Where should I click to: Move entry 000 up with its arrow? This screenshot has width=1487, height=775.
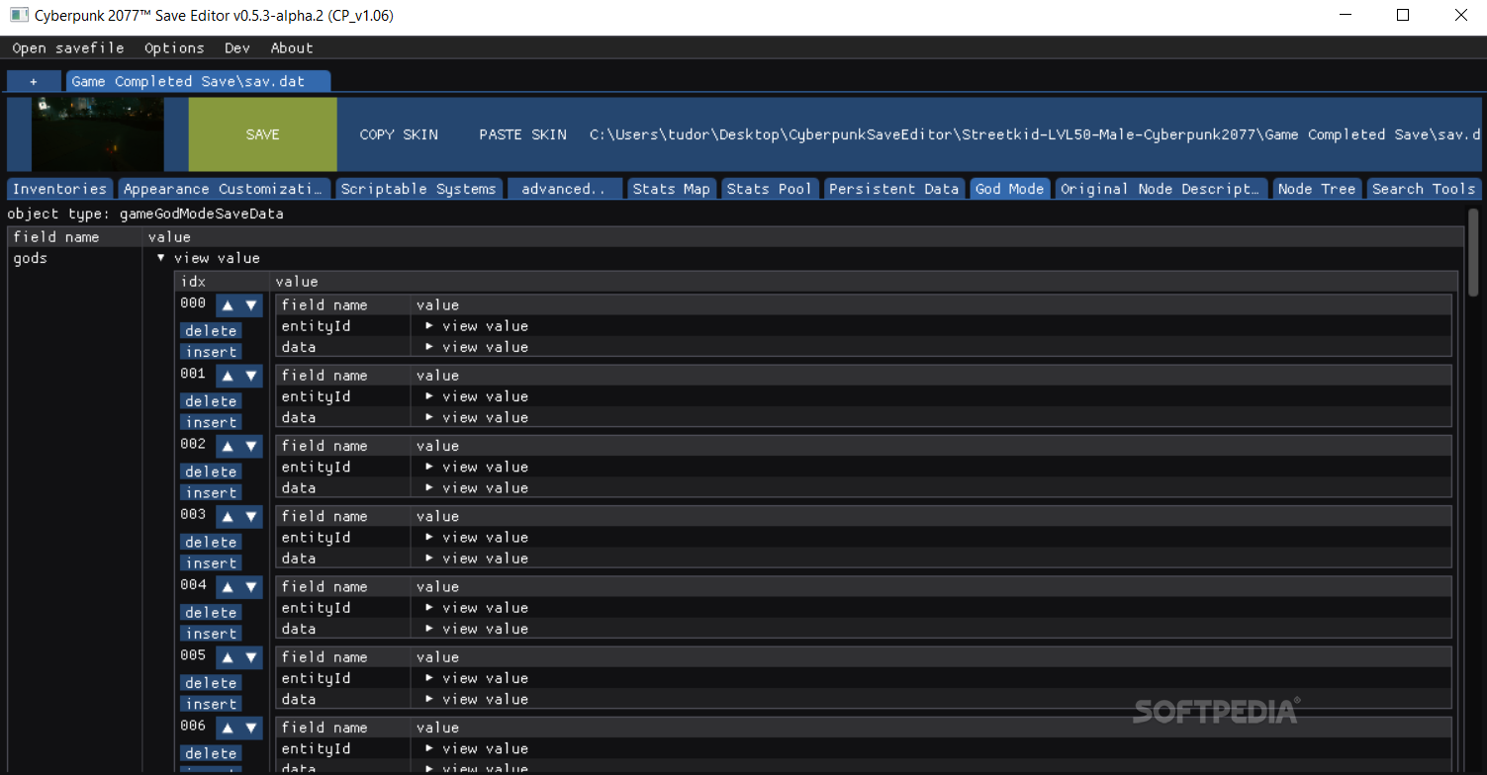[x=228, y=305]
